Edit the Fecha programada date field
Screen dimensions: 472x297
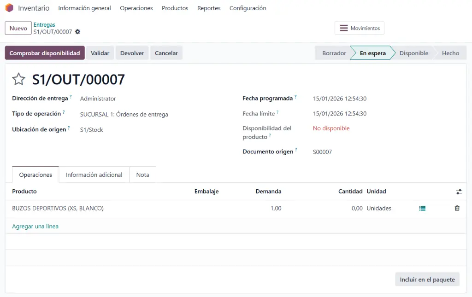click(340, 99)
